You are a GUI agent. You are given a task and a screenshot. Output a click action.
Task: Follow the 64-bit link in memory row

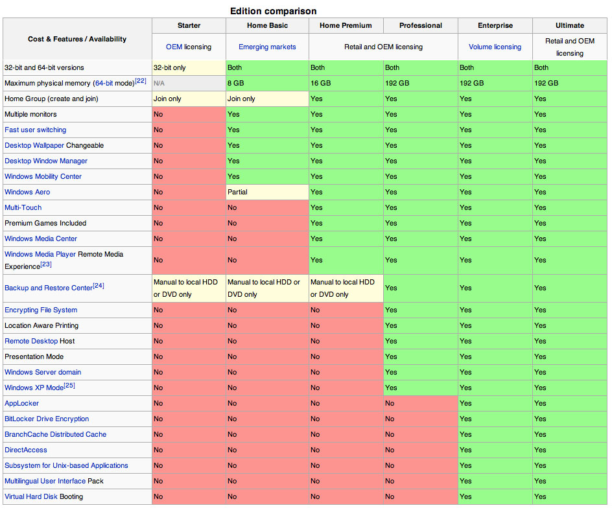coord(104,83)
